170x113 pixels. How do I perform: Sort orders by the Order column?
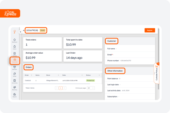point(31,75)
